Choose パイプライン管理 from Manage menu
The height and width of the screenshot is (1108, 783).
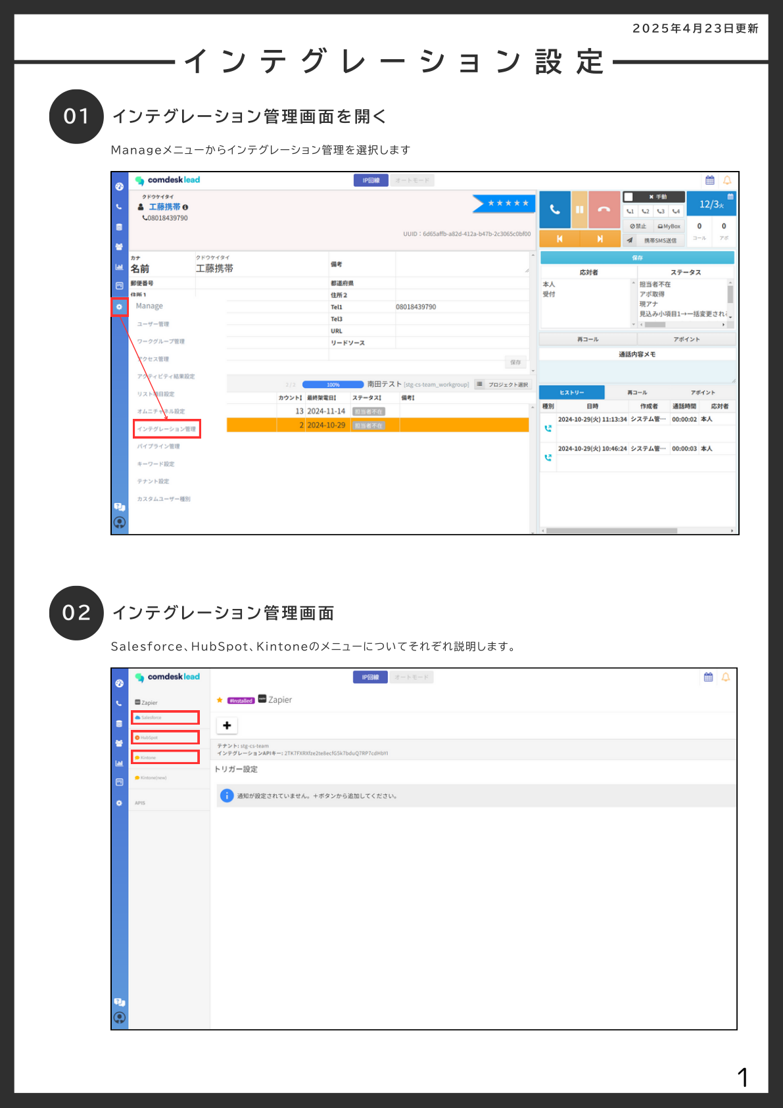click(158, 446)
